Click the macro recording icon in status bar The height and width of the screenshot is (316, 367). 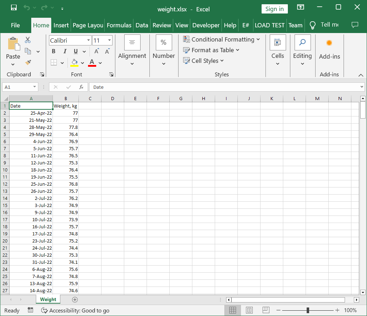(30, 310)
